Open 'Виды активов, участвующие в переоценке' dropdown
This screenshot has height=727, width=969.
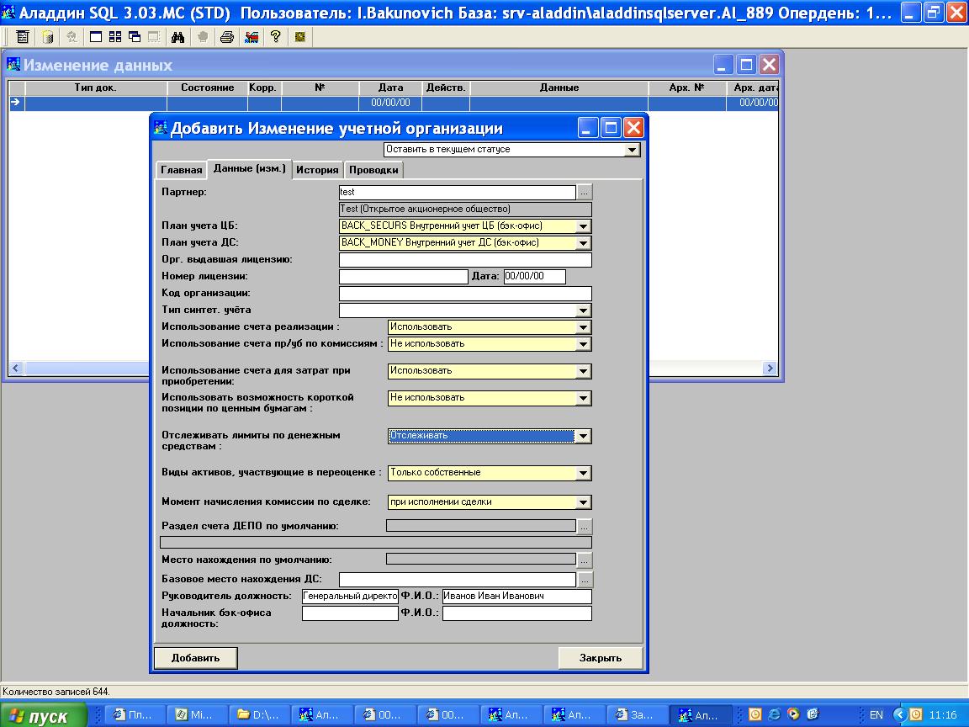click(x=583, y=473)
